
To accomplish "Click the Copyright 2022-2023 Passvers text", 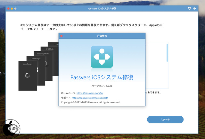I will tap(90, 102).
